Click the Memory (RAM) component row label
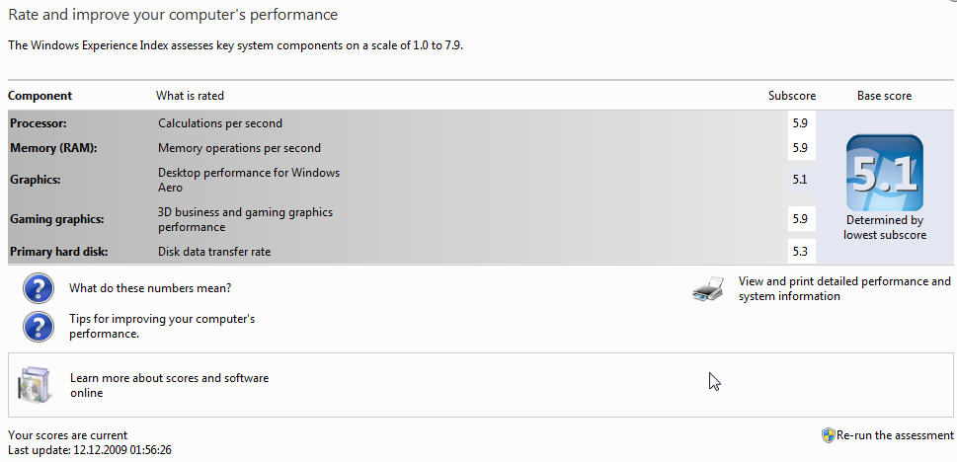Image resolution: width=957 pixels, height=462 pixels. (54, 148)
